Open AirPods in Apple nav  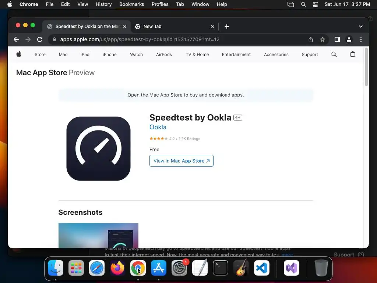coord(164,55)
